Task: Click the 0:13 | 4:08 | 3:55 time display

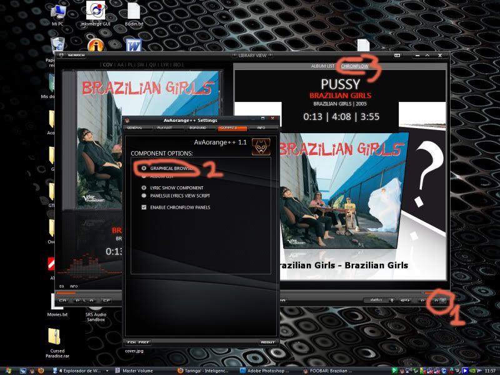Action: 341,117
